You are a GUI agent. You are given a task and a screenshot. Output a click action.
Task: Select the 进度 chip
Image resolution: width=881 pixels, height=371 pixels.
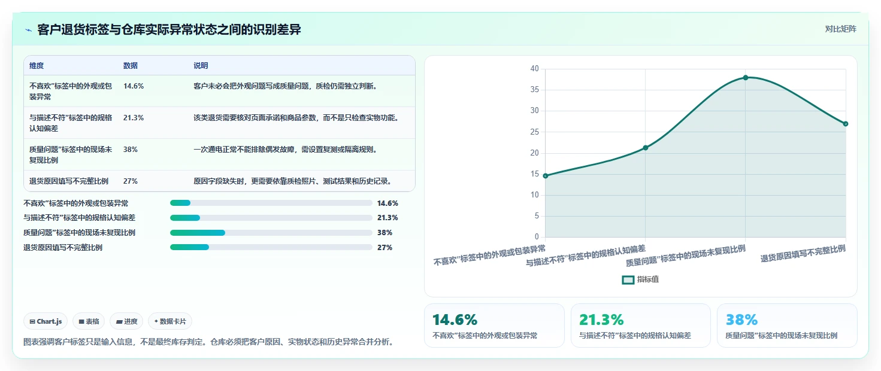(126, 321)
